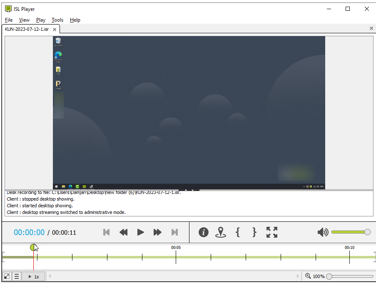
Task: Click the fast forward button
Action: tap(157, 232)
